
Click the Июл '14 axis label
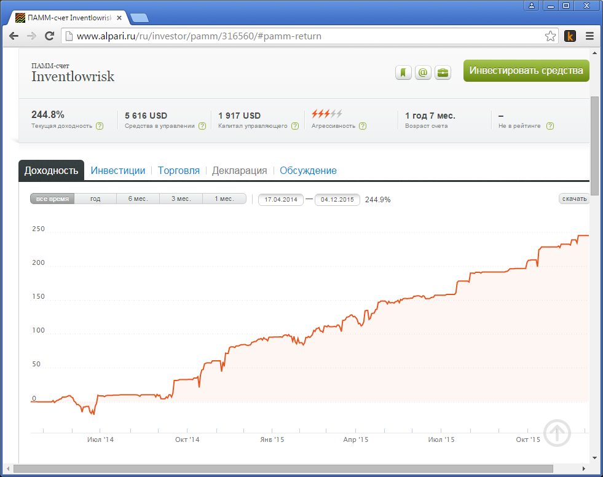[100, 440]
